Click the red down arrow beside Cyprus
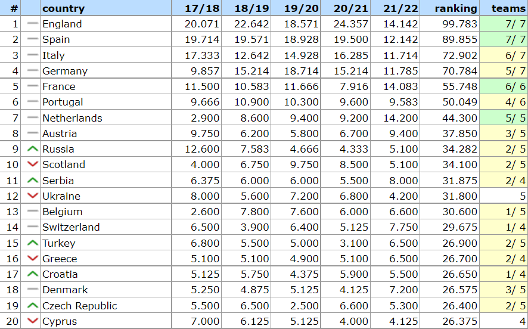Viewport: 528px width, 329px height. (32, 321)
